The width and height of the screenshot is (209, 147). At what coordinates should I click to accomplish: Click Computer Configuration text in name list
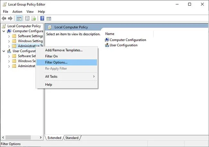pos(128,40)
